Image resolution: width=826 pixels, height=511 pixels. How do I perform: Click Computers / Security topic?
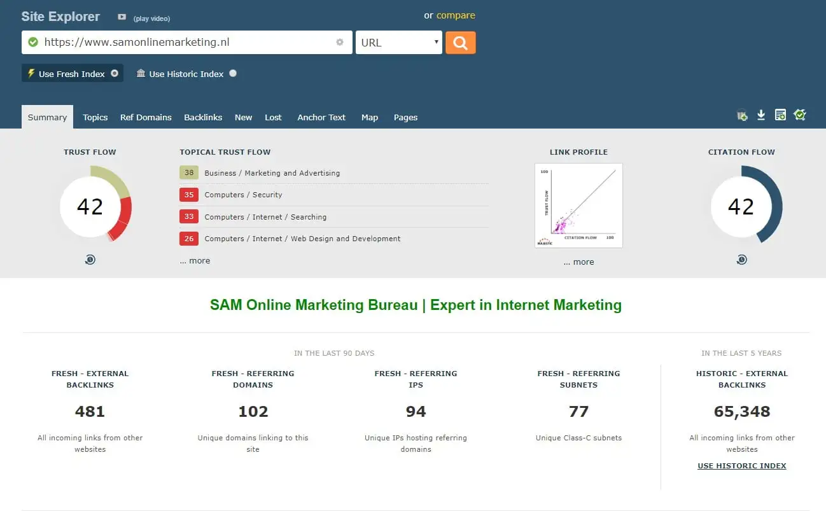[243, 195]
